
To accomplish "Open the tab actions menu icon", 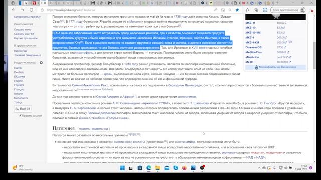I will click(13, 3).
